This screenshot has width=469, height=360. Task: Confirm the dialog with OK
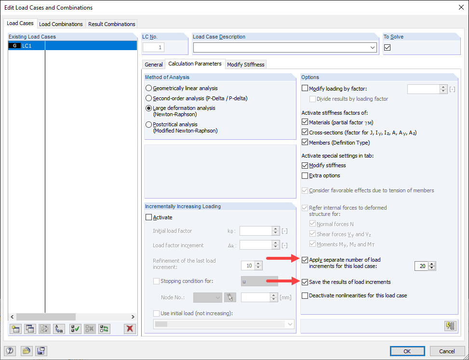(407, 351)
